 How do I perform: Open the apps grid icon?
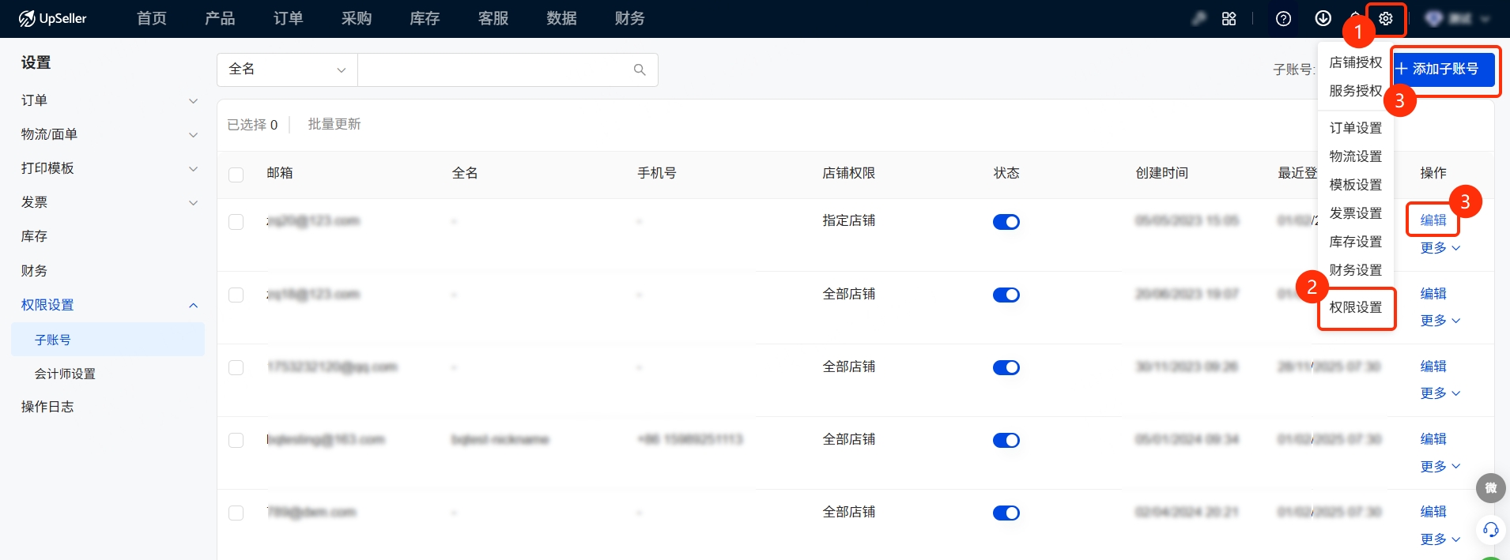[x=1229, y=18]
